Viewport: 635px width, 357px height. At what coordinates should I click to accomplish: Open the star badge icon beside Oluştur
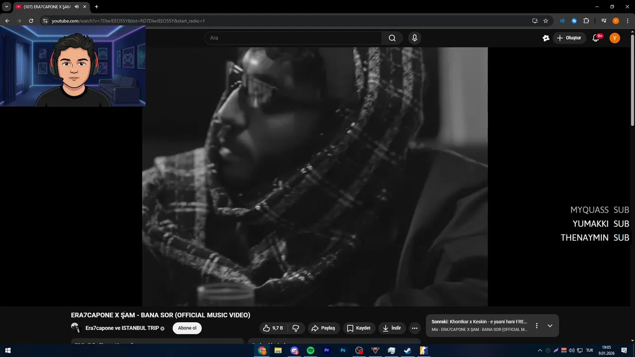(x=546, y=38)
